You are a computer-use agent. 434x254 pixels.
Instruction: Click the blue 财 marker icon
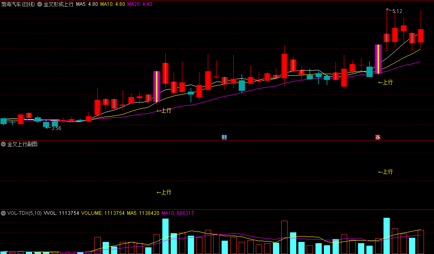[224, 137]
